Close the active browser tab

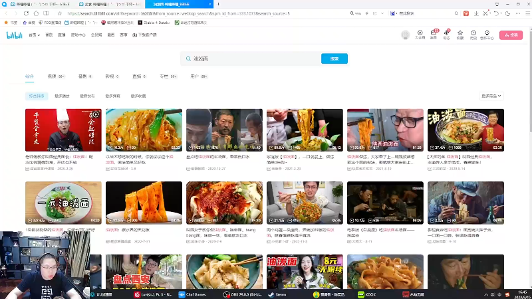pos(209,4)
